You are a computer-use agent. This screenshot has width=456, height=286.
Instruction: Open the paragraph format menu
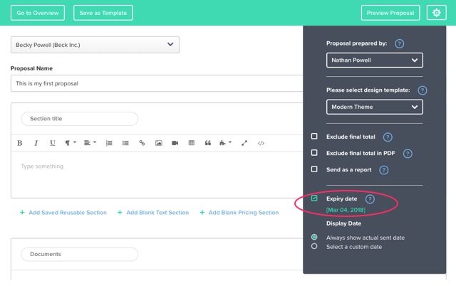click(x=71, y=143)
